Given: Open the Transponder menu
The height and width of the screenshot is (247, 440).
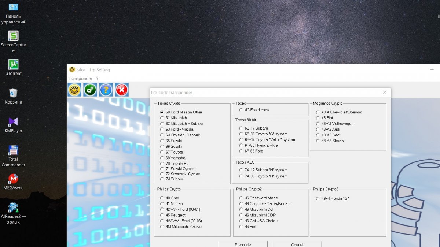Looking at the screenshot, I should click(81, 79).
